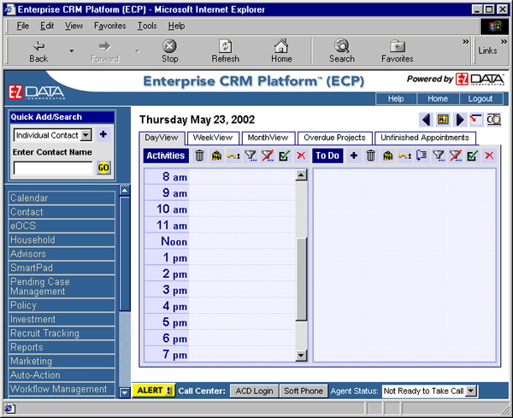
Task: Go to previous day with left arrow
Action: 426,120
